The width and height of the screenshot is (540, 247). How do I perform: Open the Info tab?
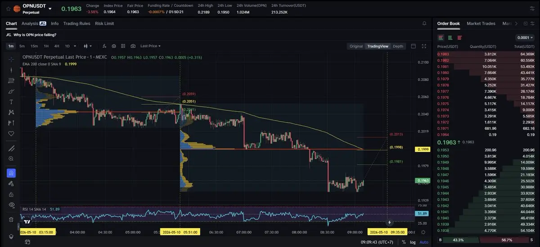click(55, 23)
